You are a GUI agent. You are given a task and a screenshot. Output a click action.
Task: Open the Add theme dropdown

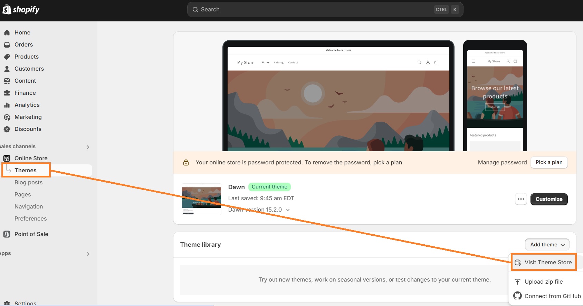[x=547, y=245]
